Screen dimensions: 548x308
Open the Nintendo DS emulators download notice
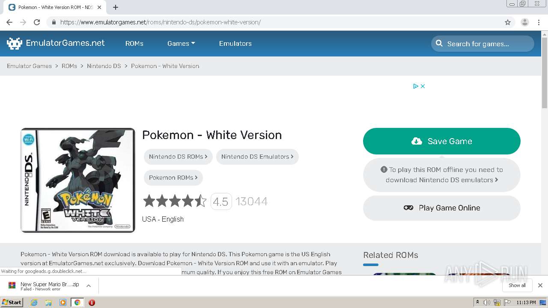pos(441,175)
